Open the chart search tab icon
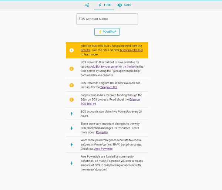The height and width of the screenshot is (190, 222). 87,5
